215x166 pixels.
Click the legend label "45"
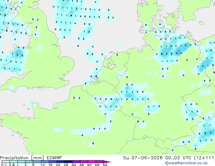[x=97, y=165]
